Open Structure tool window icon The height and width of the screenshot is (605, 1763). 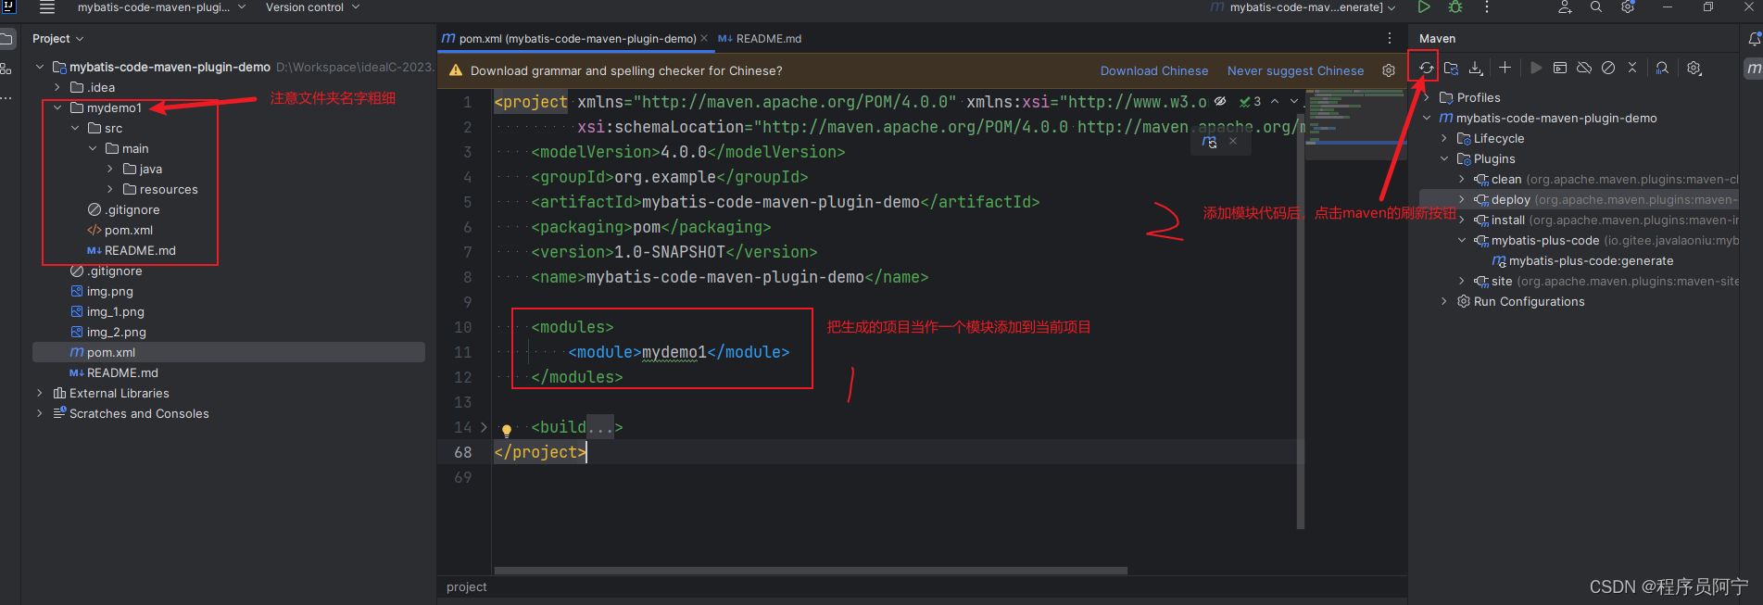pyautogui.click(x=6, y=69)
